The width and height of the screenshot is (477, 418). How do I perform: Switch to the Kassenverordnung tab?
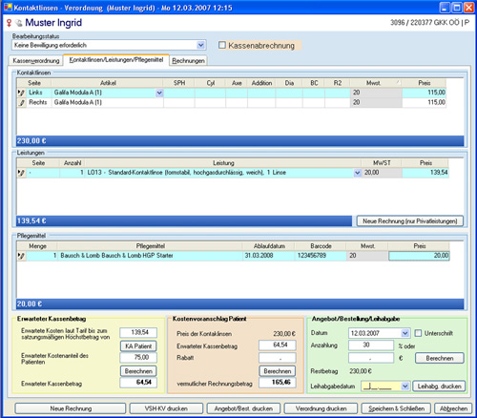click(x=36, y=60)
